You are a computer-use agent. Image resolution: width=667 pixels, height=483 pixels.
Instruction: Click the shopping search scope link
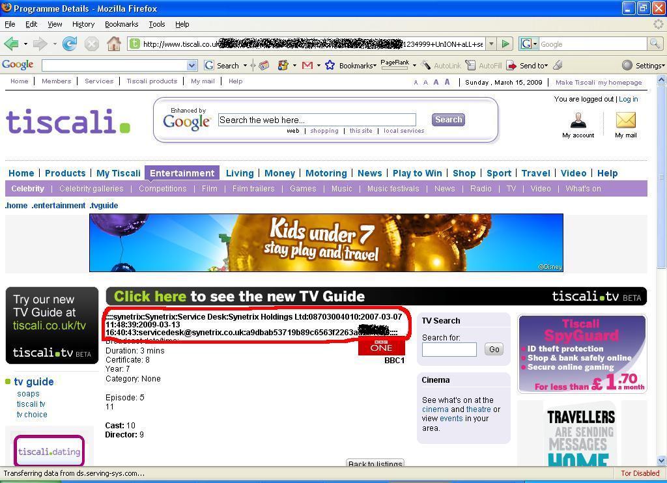pyautogui.click(x=324, y=131)
